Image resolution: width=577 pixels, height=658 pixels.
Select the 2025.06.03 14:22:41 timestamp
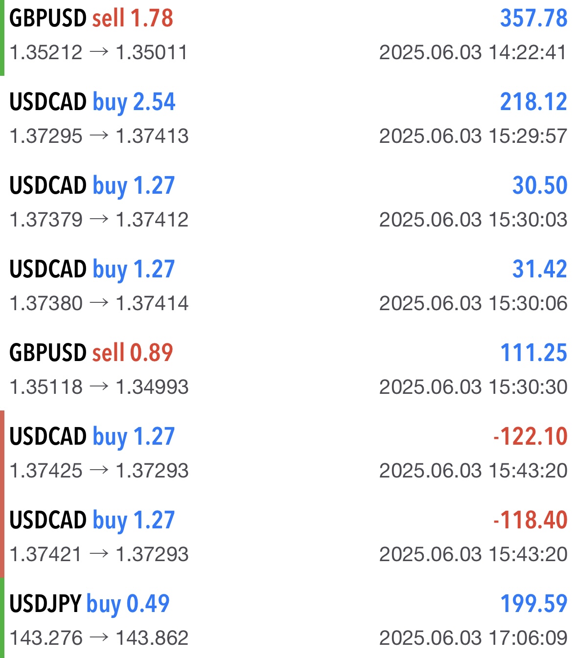pos(473,52)
